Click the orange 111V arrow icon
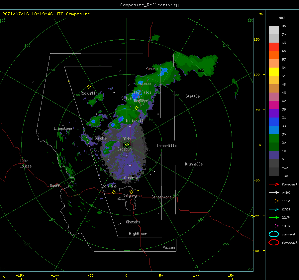 274,201
